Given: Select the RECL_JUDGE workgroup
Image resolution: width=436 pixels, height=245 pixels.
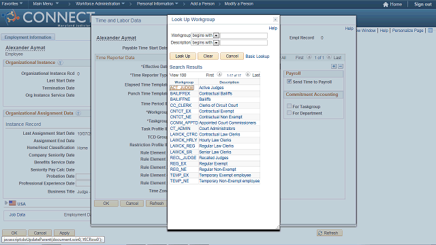Looking at the screenshot, I should (183, 158).
